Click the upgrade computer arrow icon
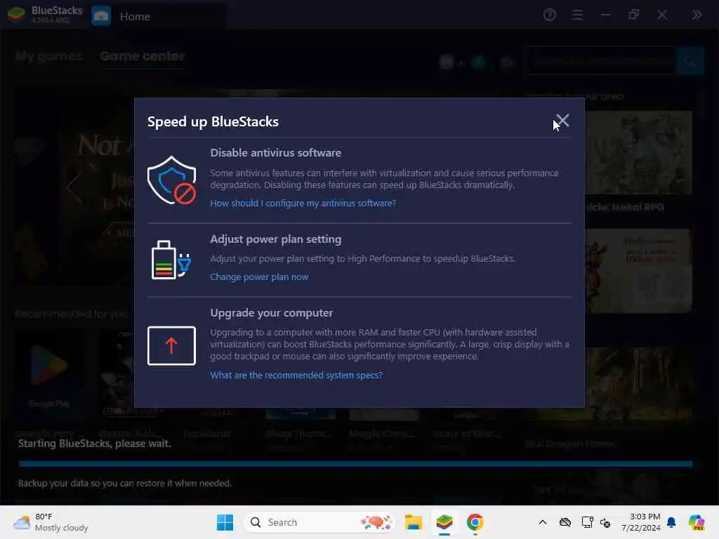This screenshot has height=539, width=719. coord(171,345)
